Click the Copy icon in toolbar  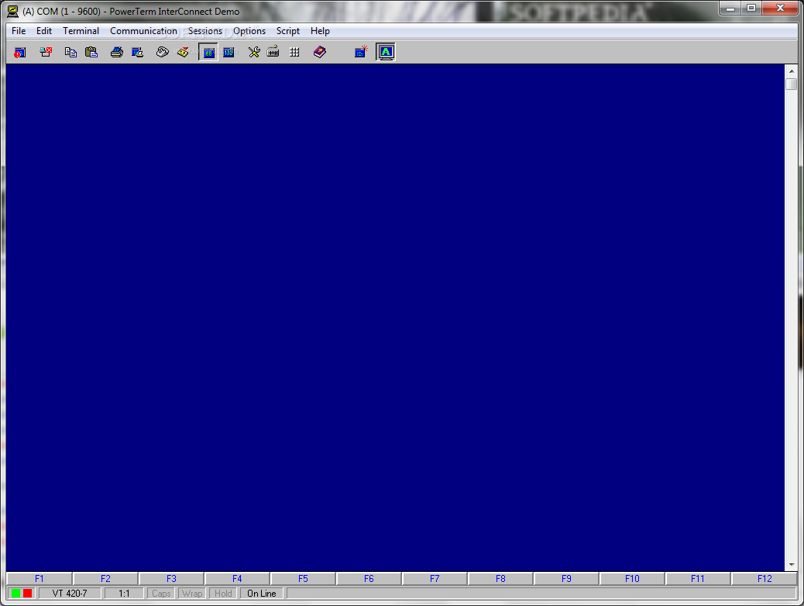click(70, 52)
